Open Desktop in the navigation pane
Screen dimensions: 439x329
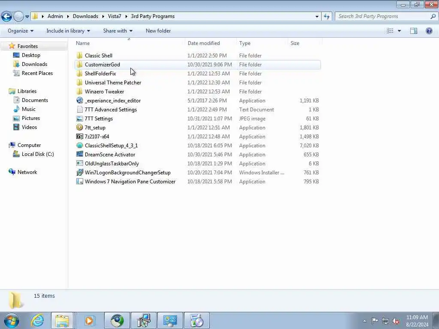[x=31, y=55]
